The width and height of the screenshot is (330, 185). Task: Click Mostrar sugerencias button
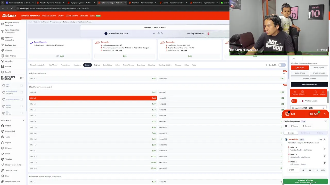[x=309, y=84]
